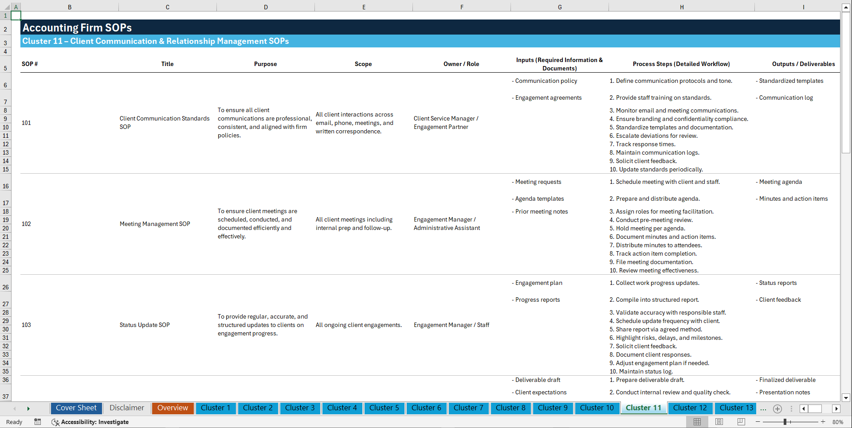Image resolution: width=852 pixels, height=428 pixels.
Task: Switch to Normal view in the status bar
Action: click(697, 422)
